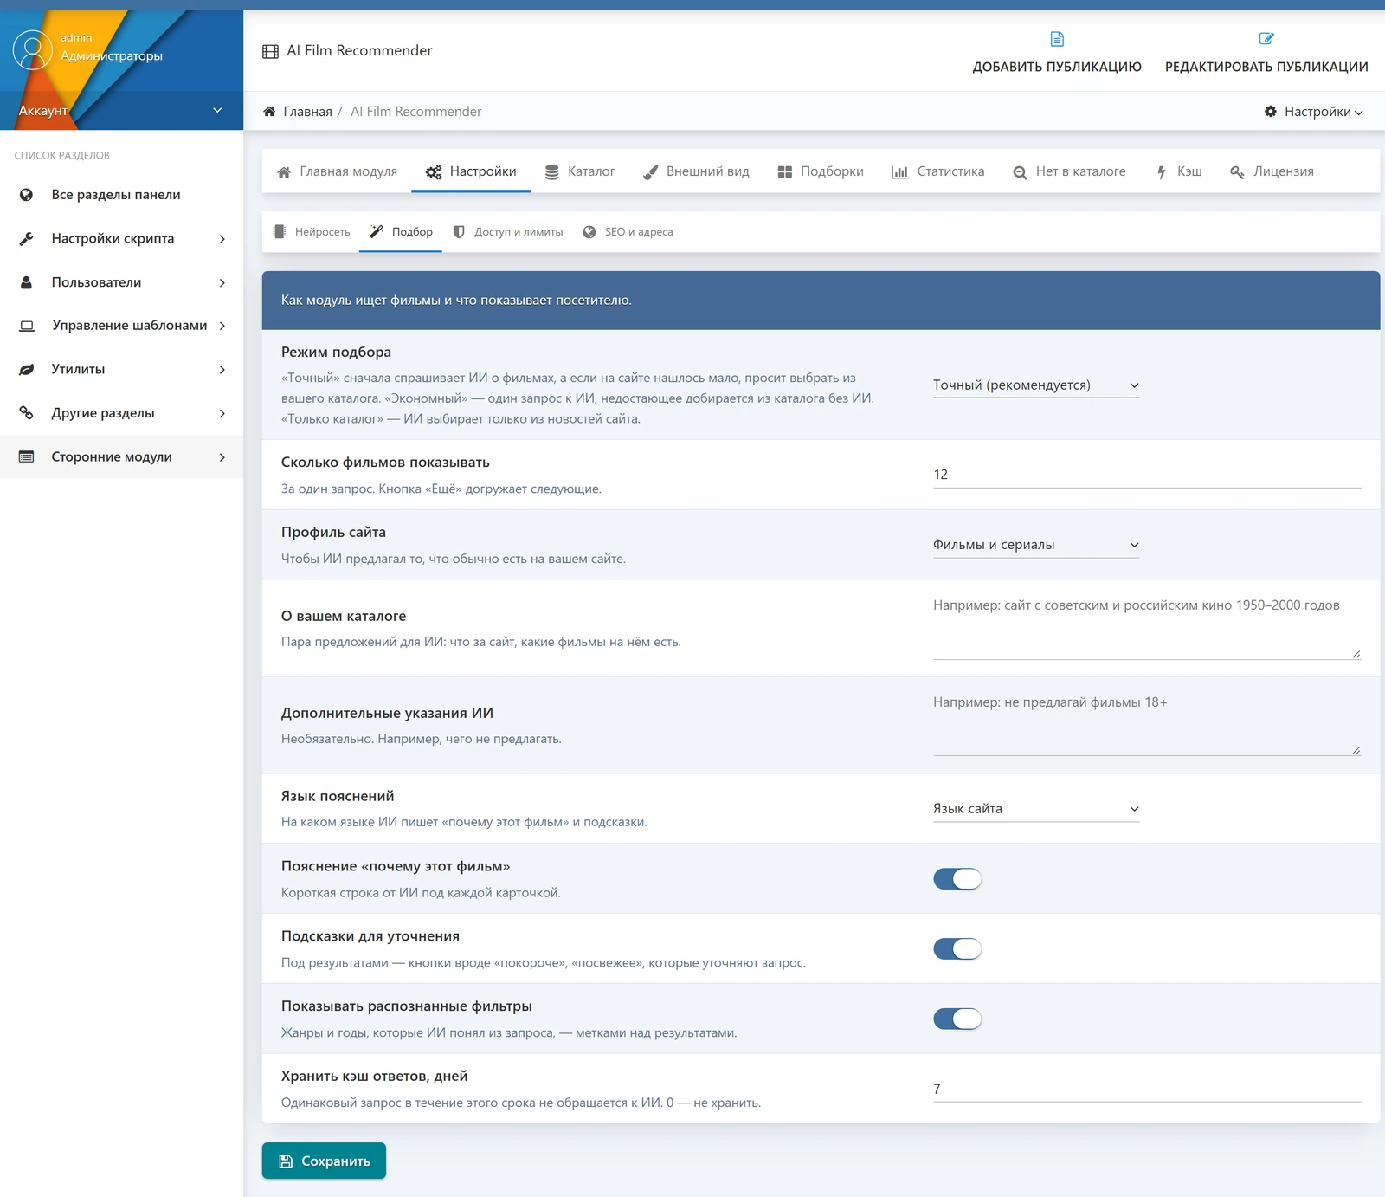
Task: Click the edit icon above РЕДАКТИРОВАТЬ ПУБЛИКАЦИИ
Action: [1266, 38]
